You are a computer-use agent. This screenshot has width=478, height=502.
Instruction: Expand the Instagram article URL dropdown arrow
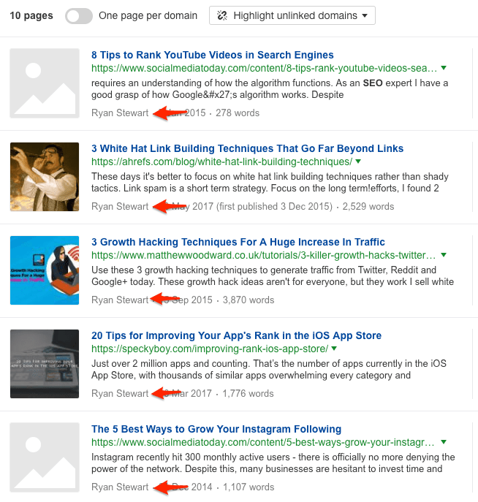(444, 442)
